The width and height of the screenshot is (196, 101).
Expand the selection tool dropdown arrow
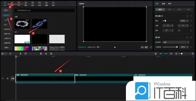click(x=6, y=54)
